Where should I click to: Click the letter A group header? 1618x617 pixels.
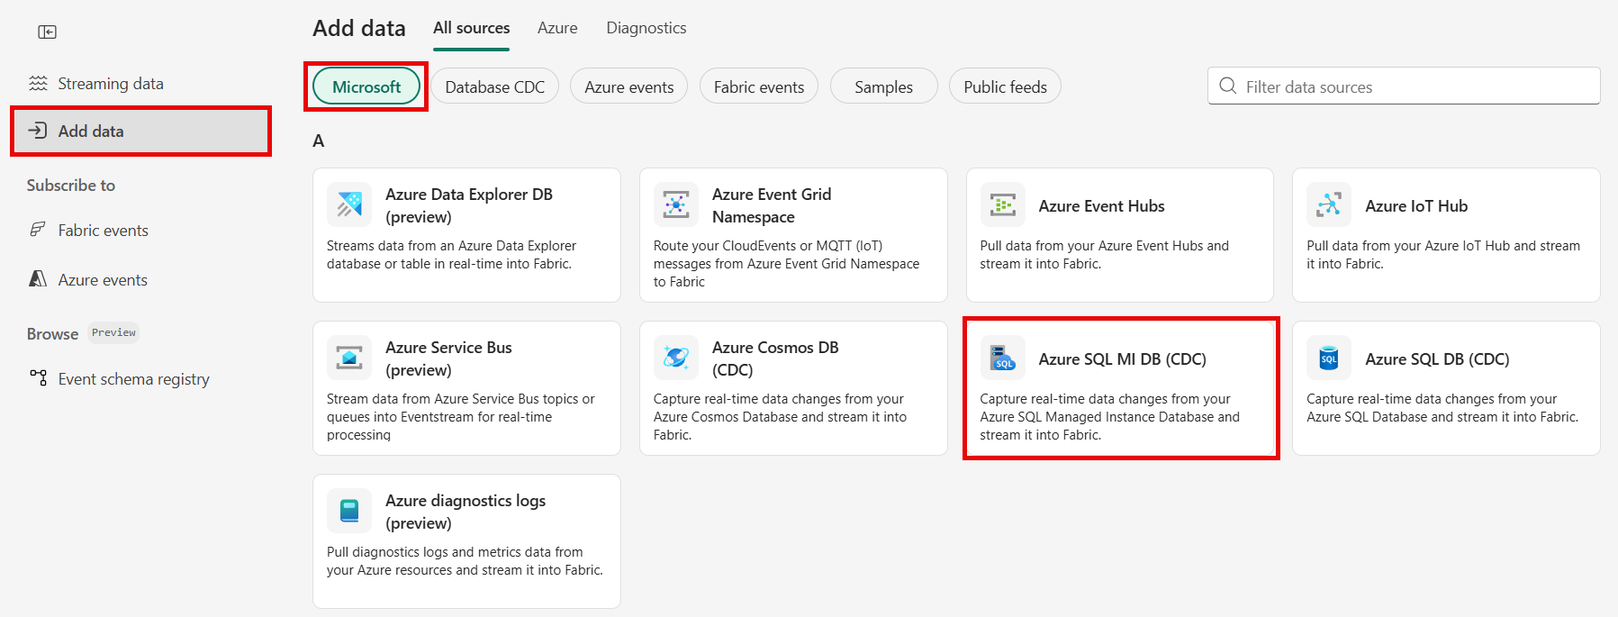click(318, 141)
